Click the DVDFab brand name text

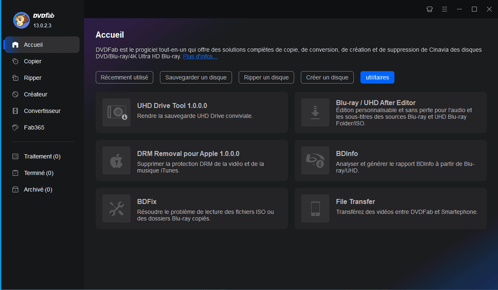44,16
